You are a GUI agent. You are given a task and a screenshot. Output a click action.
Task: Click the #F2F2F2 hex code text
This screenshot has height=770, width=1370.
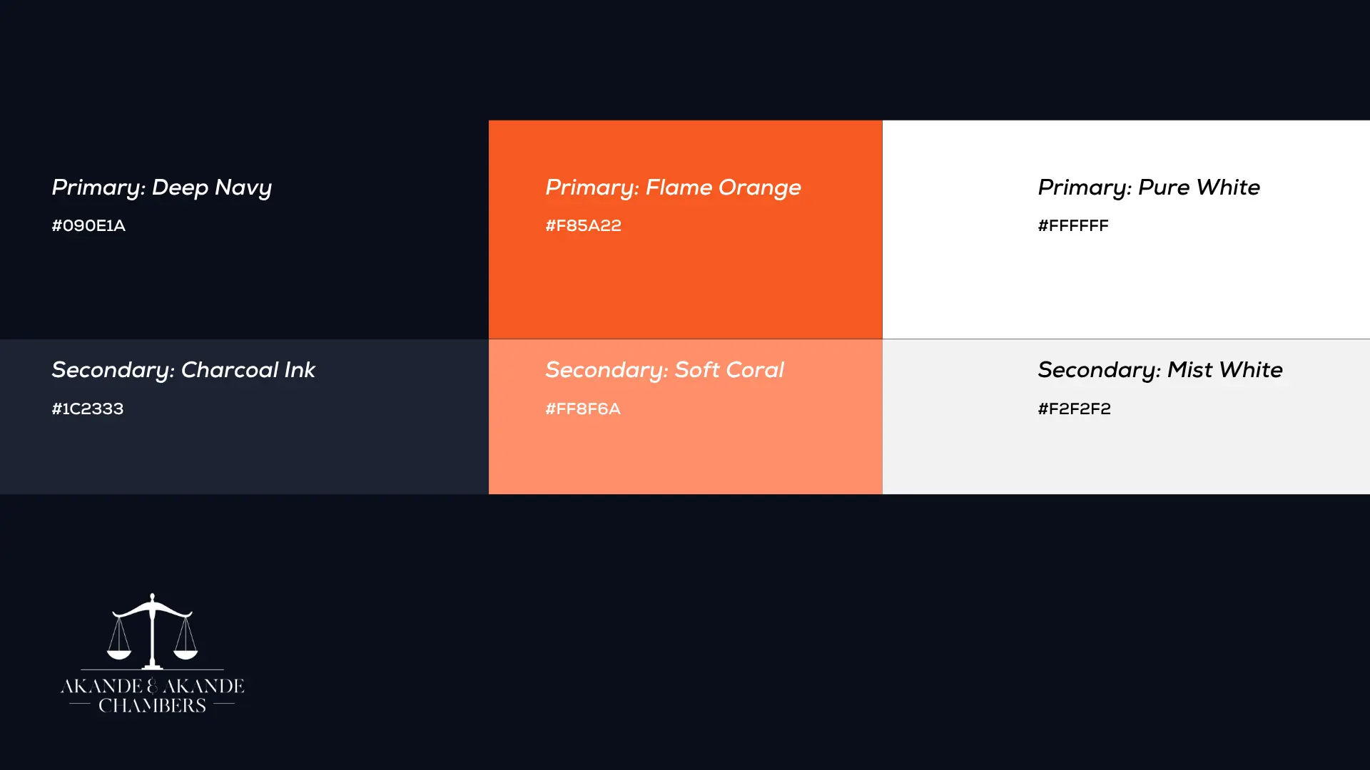pos(1074,409)
